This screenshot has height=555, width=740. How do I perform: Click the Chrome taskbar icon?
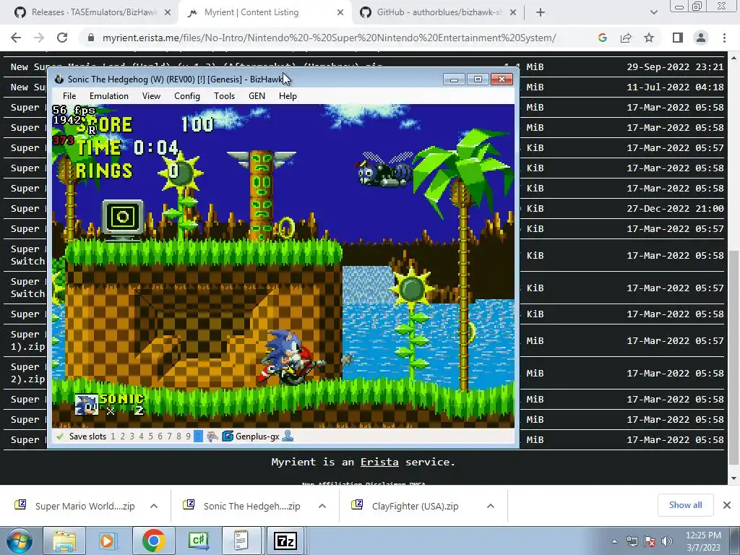pyautogui.click(x=153, y=541)
